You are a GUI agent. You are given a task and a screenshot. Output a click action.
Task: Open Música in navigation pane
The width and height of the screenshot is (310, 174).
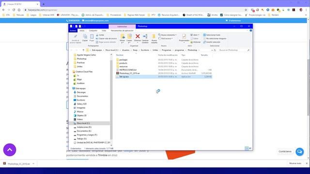80,112
